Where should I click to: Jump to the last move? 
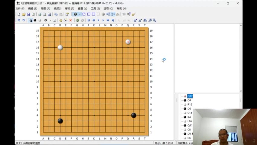[x=113, y=20]
